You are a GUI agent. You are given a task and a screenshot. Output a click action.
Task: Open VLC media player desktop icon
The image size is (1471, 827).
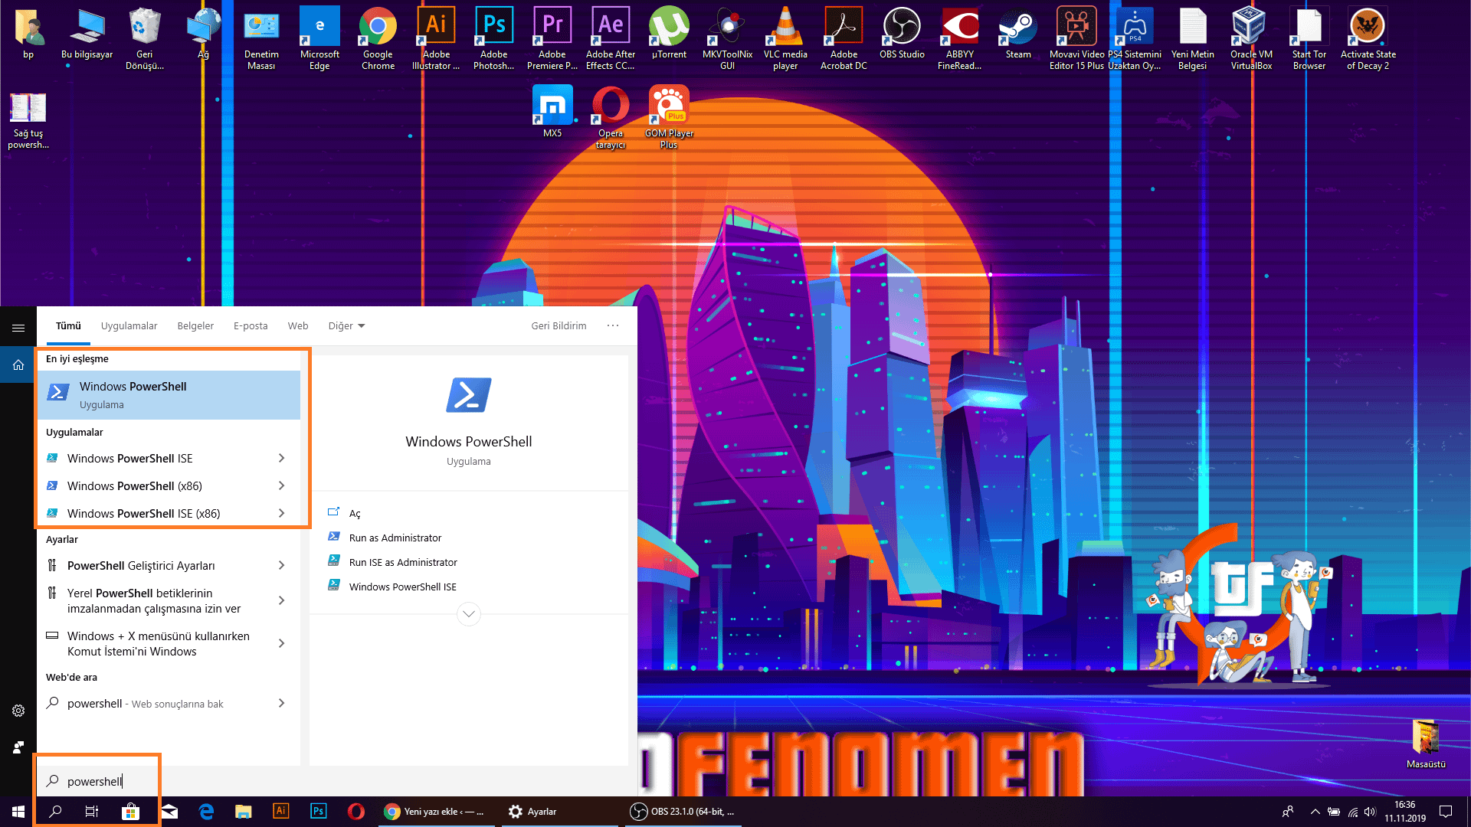(785, 38)
